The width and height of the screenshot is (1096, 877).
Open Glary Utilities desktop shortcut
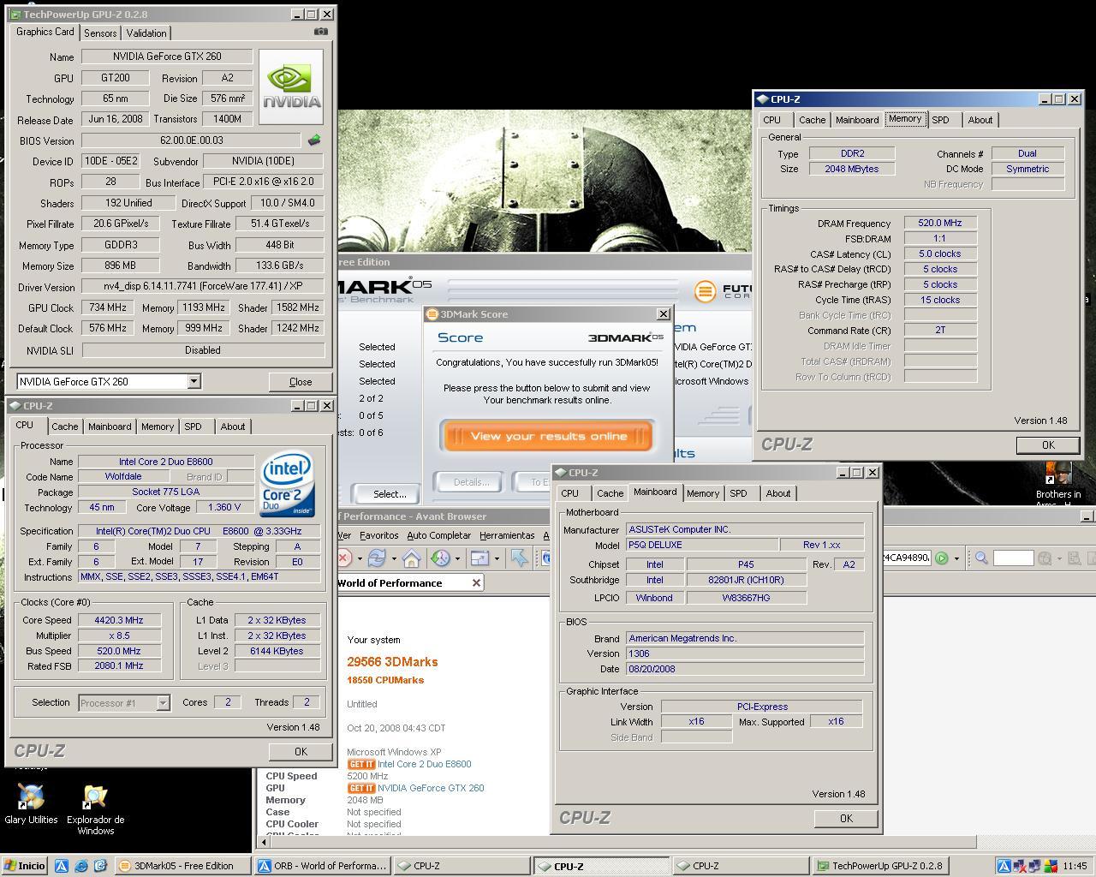pyautogui.click(x=31, y=804)
